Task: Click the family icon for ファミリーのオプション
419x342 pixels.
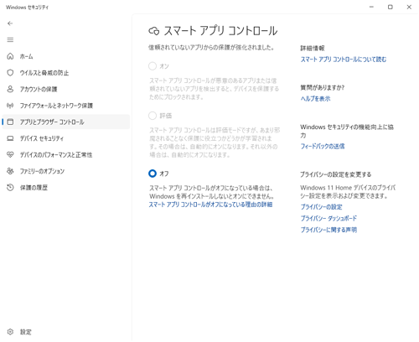Action: click(10, 171)
